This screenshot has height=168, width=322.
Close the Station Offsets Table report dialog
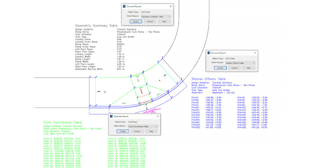pos(255,53)
